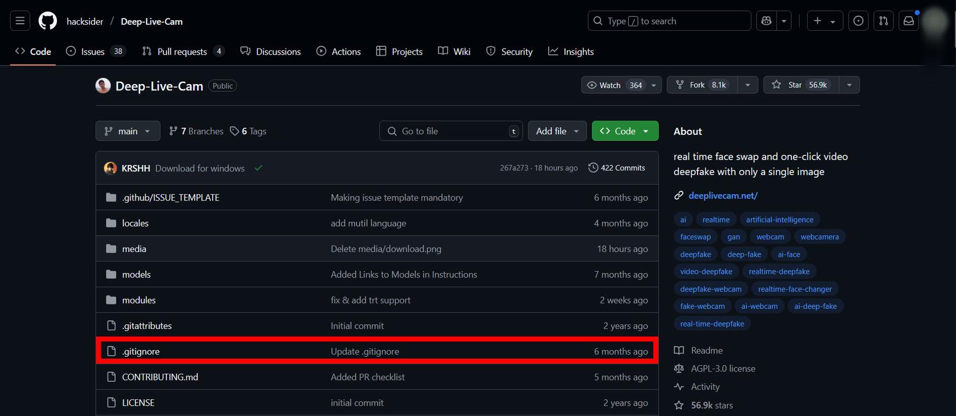Open the Actions tab
The width and height of the screenshot is (956, 416).
pyautogui.click(x=338, y=52)
